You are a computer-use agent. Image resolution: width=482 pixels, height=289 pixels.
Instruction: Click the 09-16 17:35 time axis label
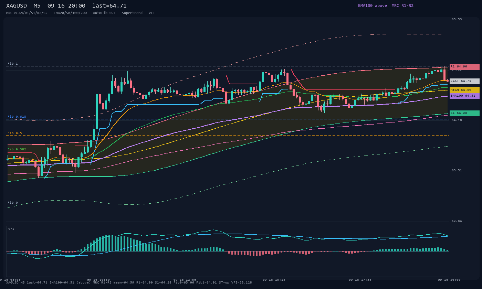[x=360, y=280]
